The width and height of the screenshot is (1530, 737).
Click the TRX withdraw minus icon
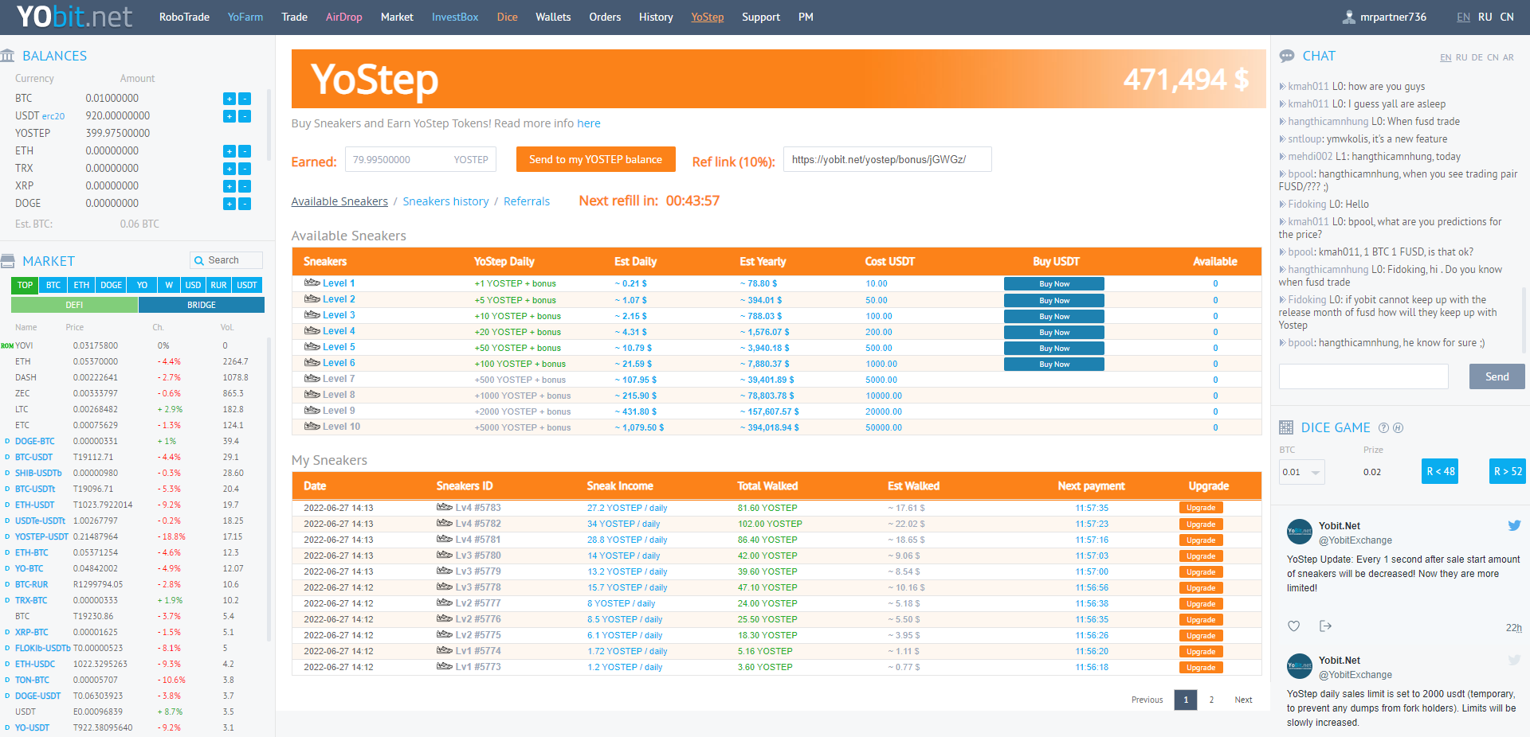coord(245,169)
